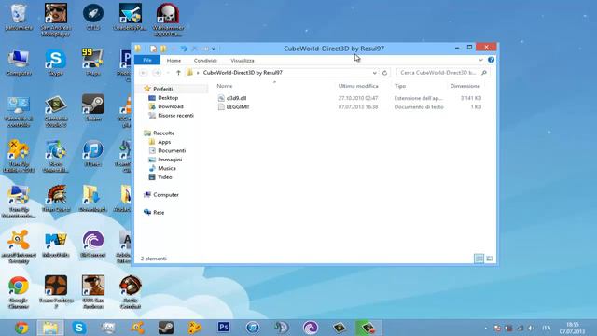Click the search magnifier icon

point(484,73)
